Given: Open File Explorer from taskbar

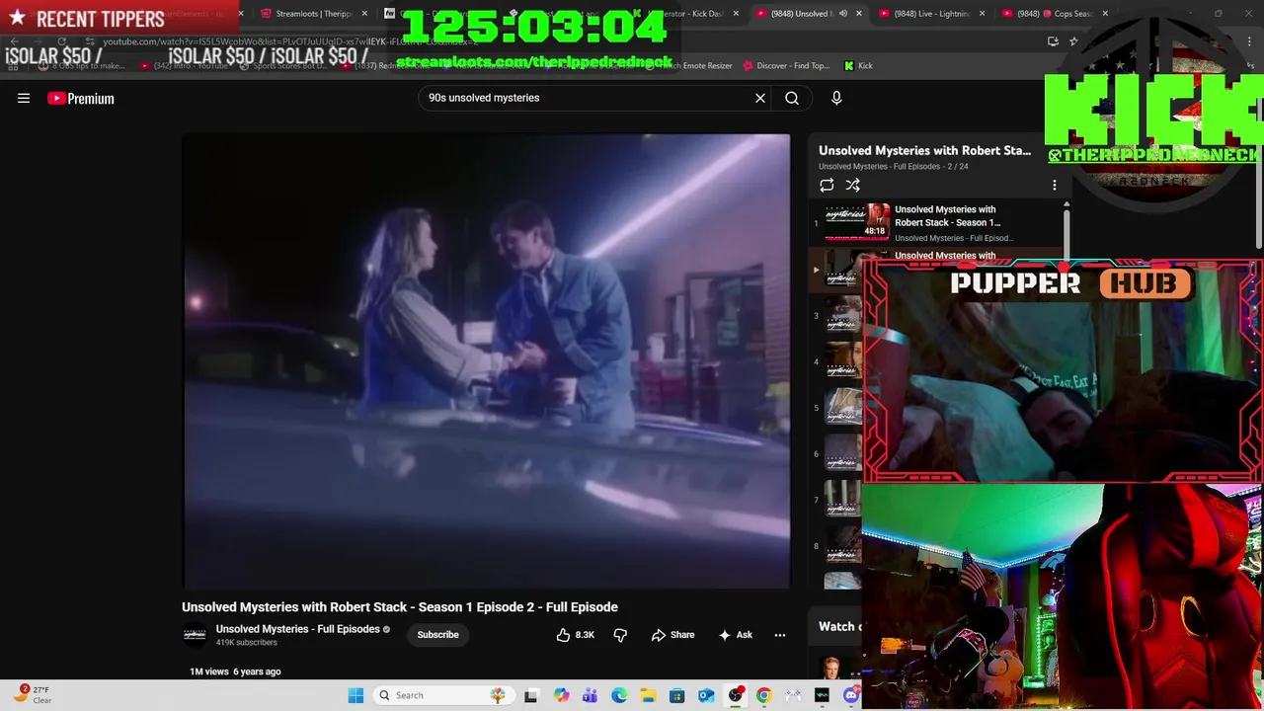Looking at the screenshot, I should (648, 695).
